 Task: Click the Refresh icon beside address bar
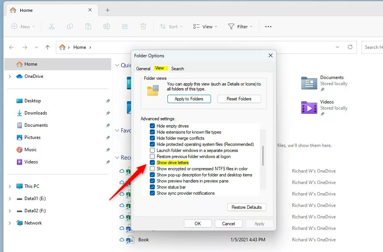point(350,47)
